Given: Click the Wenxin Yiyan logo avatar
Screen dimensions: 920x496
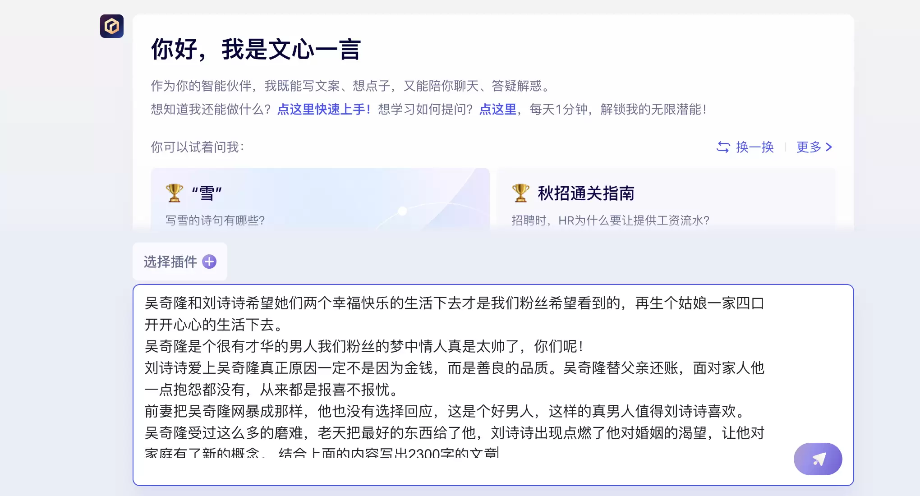Looking at the screenshot, I should click(x=112, y=26).
